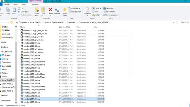
Task: Click the Edit button in Open group
Action: tap(95, 12)
